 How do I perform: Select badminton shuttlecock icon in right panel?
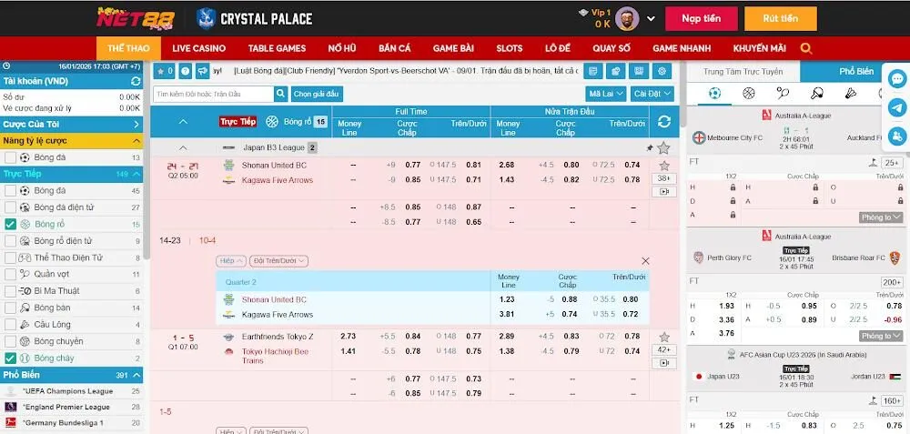852,93
